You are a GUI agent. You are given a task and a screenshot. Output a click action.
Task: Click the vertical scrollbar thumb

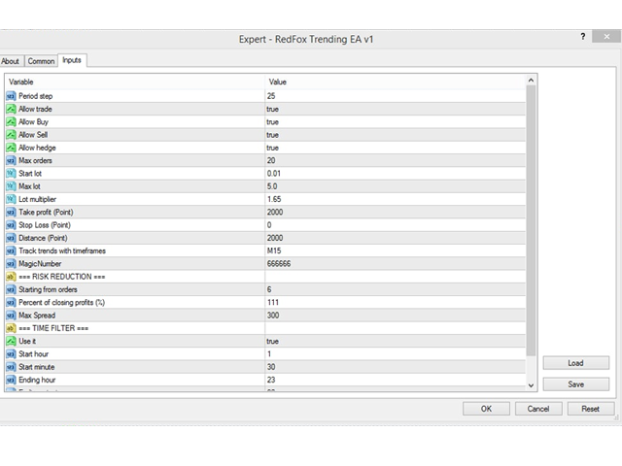pyautogui.click(x=531, y=220)
